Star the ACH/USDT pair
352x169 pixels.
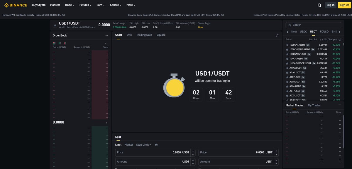pos(287,82)
